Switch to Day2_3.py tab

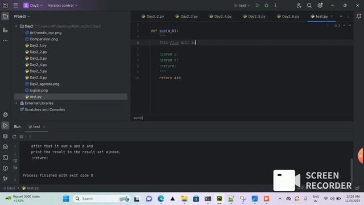coord(187,17)
